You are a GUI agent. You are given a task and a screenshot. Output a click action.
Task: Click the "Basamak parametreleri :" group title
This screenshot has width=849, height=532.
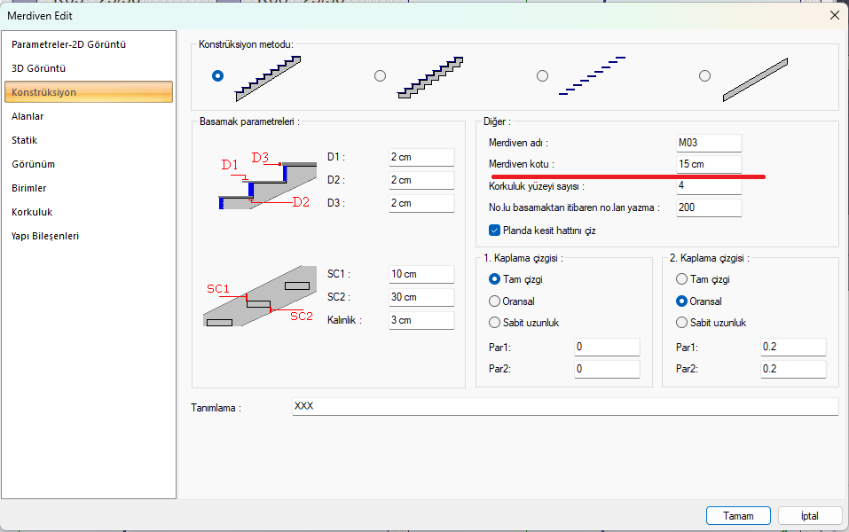pos(249,121)
